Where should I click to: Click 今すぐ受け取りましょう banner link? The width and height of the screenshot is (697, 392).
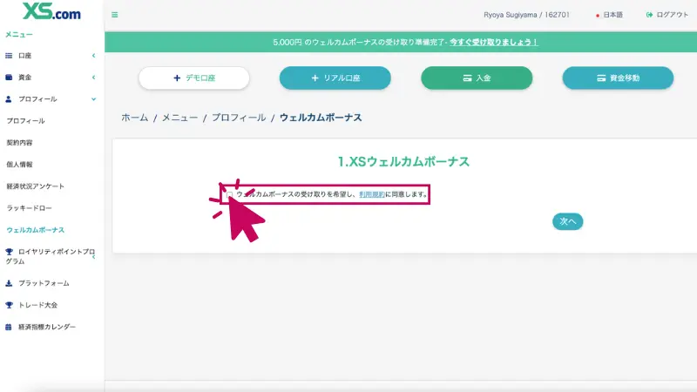pyautogui.click(x=493, y=42)
